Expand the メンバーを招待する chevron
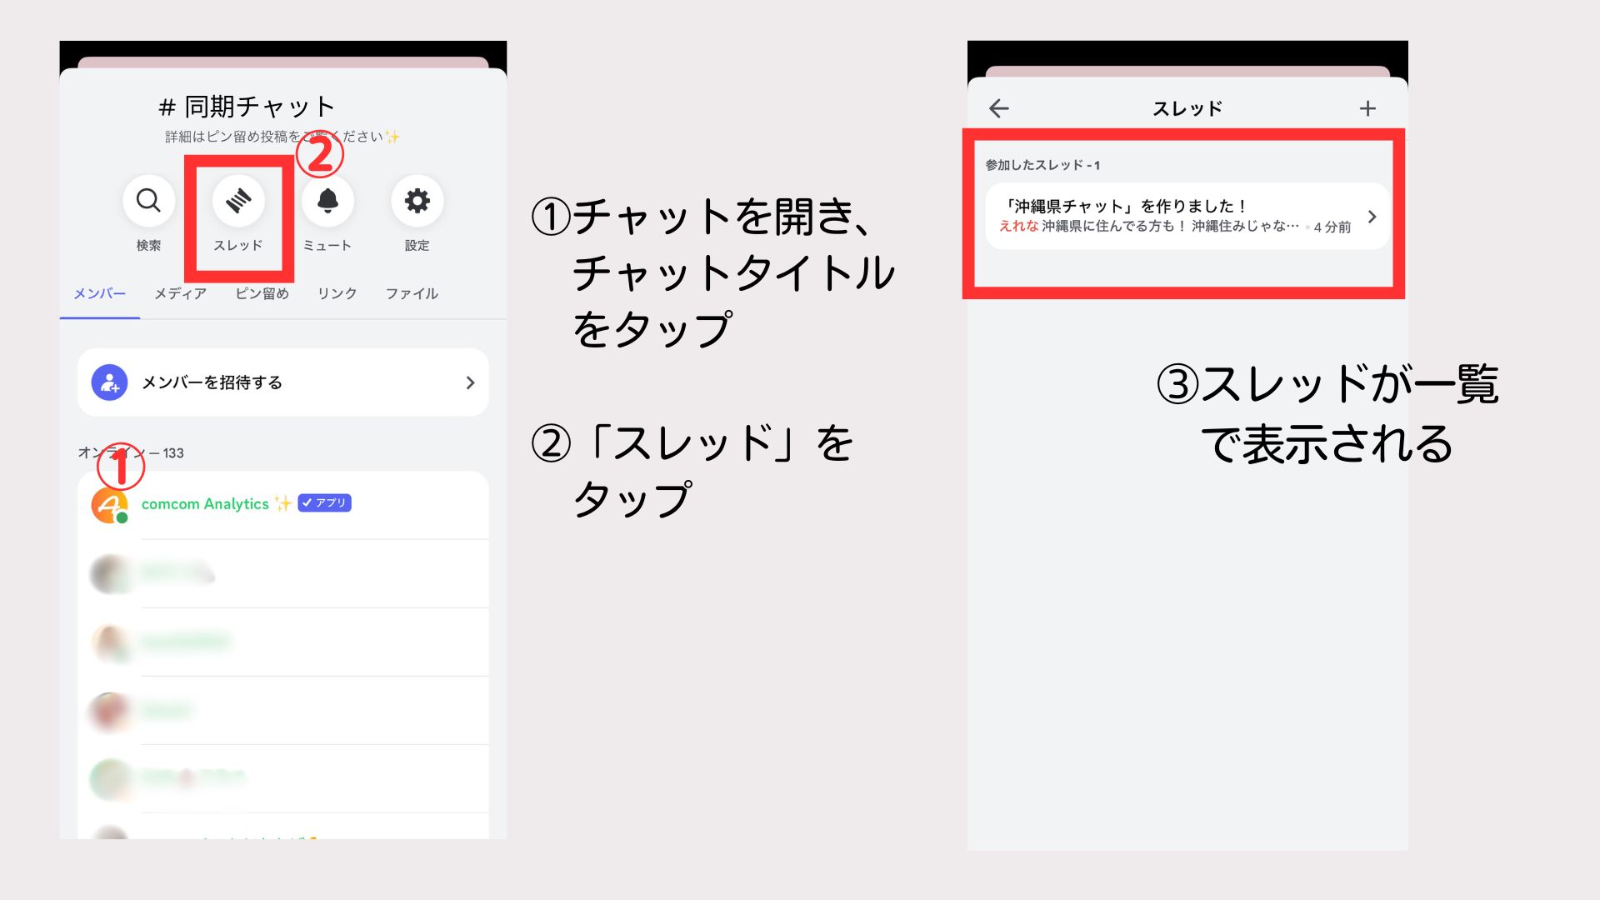1600x900 pixels. tap(470, 382)
